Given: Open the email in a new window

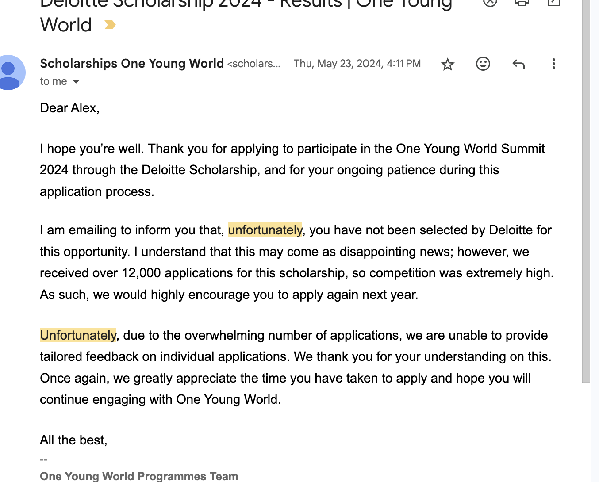Looking at the screenshot, I should click(554, 2).
